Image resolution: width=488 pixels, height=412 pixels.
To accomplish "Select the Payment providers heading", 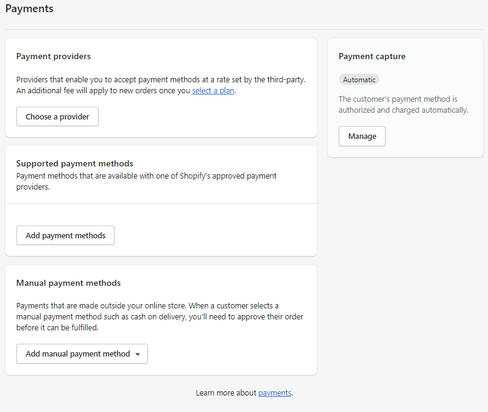I will pos(54,56).
